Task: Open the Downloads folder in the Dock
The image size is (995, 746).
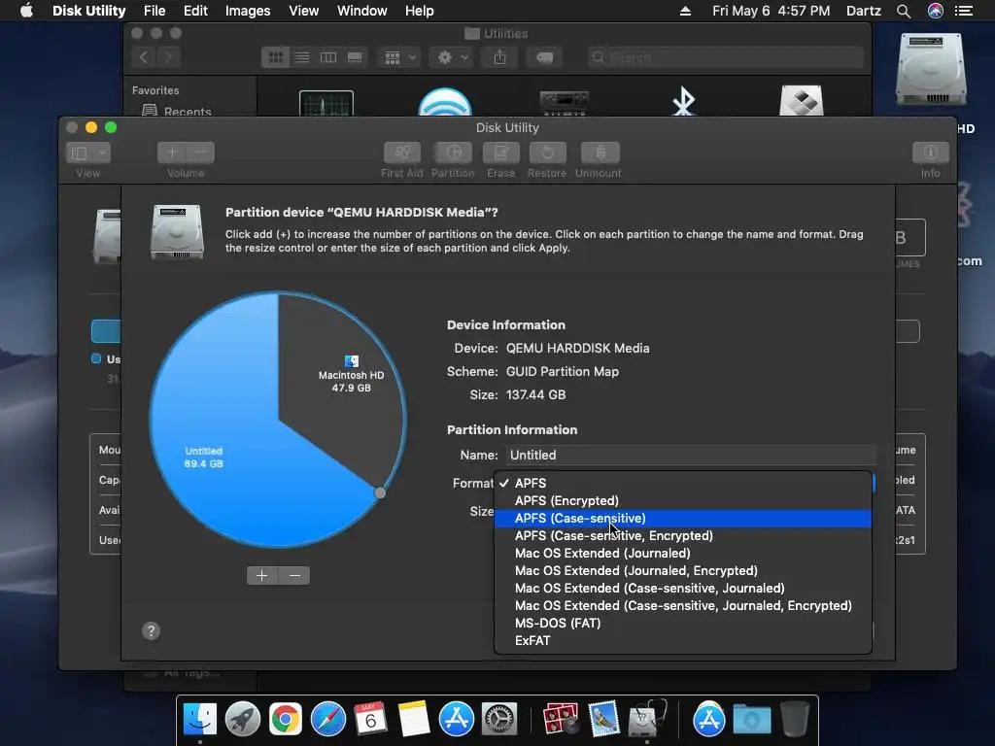Action: click(752, 720)
